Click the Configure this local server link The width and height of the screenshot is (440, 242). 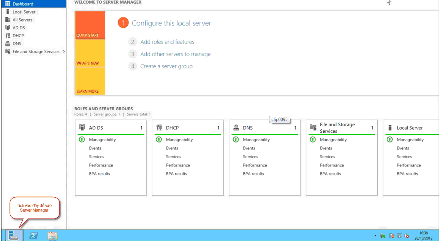(x=171, y=23)
